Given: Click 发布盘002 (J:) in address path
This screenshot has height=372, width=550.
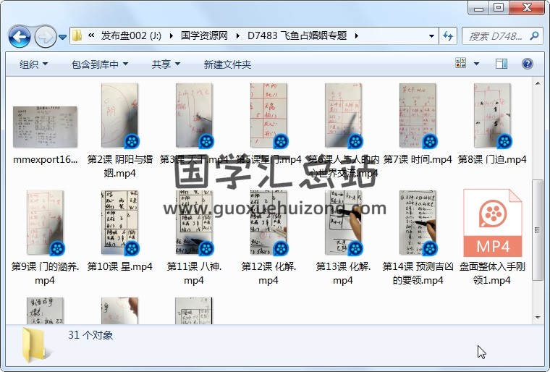Looking at the screenshot, I should (x=131, y=35).
